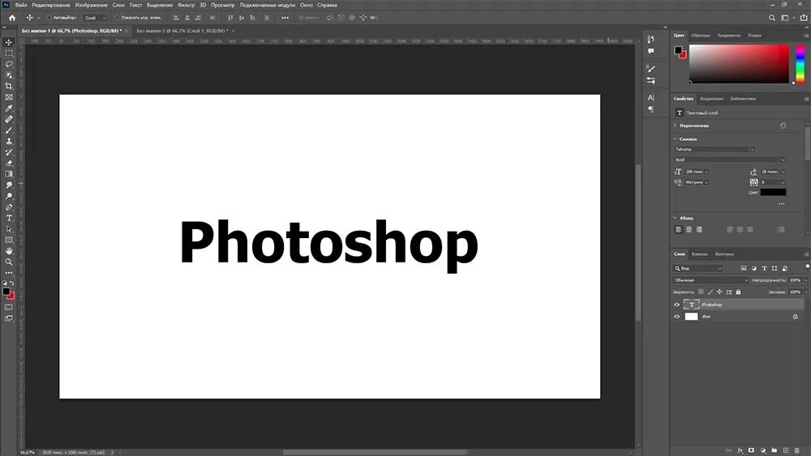Toggle lock transparent pixels

coord(702,292)
